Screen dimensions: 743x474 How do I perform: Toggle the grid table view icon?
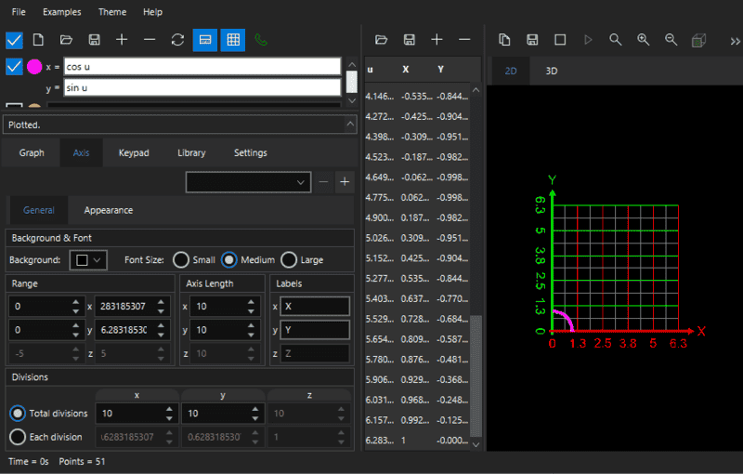(x=233, y=40)
